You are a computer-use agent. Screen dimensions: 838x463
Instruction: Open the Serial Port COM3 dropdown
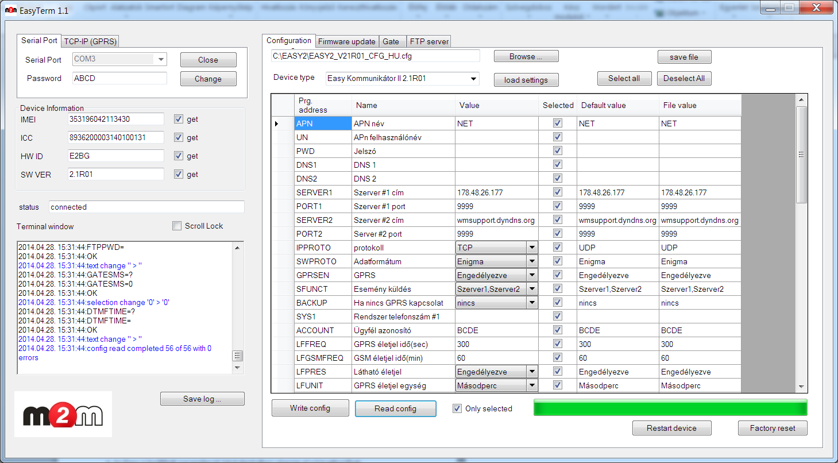(x=161, y=59)
